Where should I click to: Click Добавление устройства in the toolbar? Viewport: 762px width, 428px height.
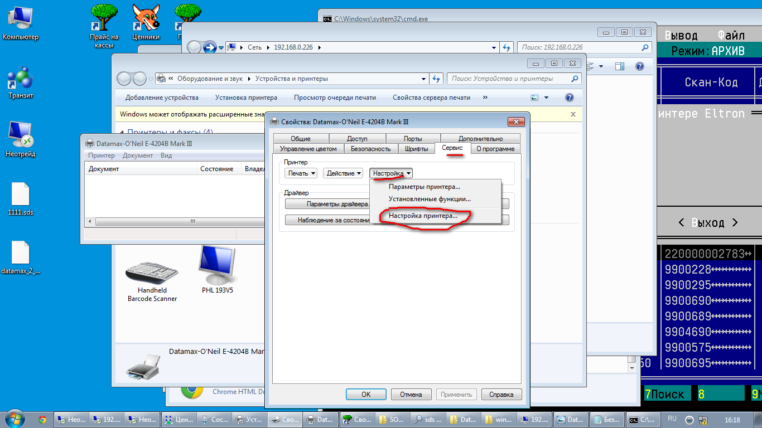pyautogui.click(x=162, y=98)
